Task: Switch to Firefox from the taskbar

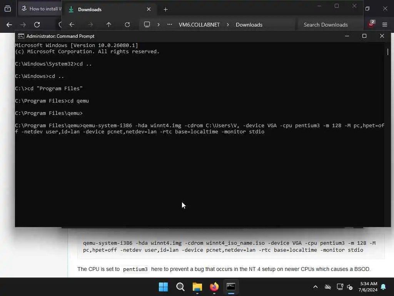Action: pos(214,287)
